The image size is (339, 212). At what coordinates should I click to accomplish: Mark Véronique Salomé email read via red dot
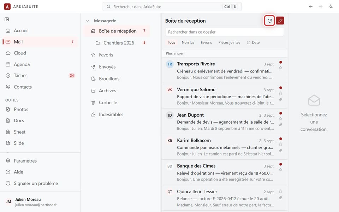(281, 88)
